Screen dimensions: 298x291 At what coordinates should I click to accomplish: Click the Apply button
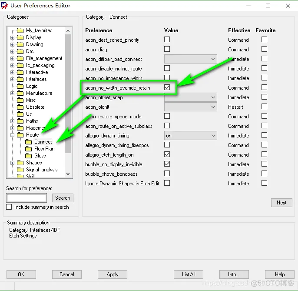coord(113,274)
